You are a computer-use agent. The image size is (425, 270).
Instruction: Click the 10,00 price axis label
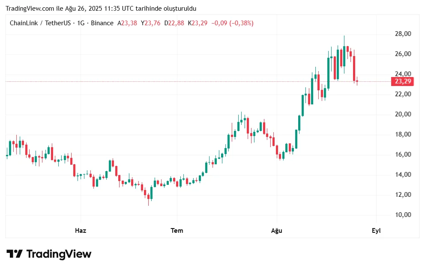point(403,215)
